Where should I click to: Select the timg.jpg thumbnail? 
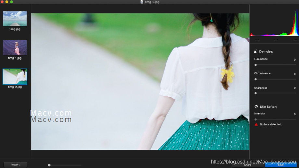(15, 19)
